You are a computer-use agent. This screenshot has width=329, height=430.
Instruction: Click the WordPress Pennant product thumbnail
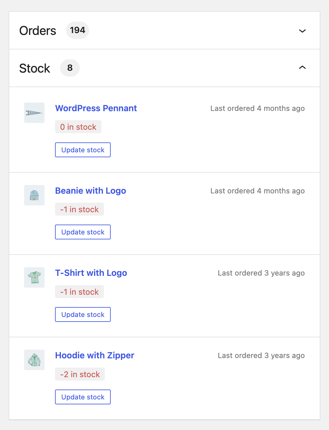click(34, 113)
